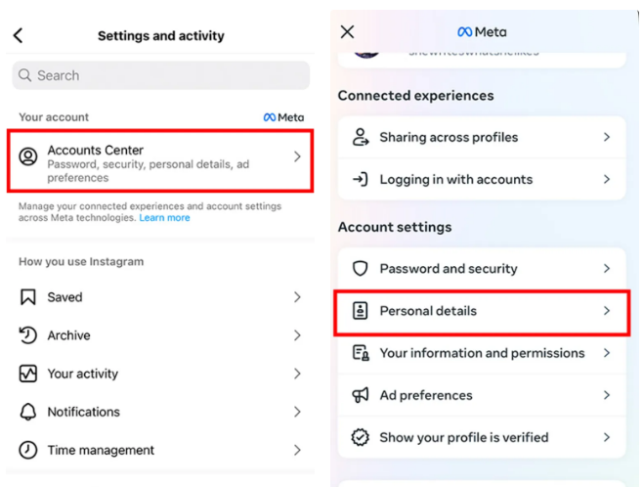
Task: Select the Archive clock icon
Action: (x=28, y=335)
